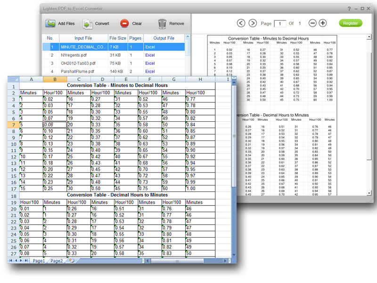Click cell H17 containing 1.00
Image resolution: width=377 pixels, height=283 pixels.
[x=200, y=188]
